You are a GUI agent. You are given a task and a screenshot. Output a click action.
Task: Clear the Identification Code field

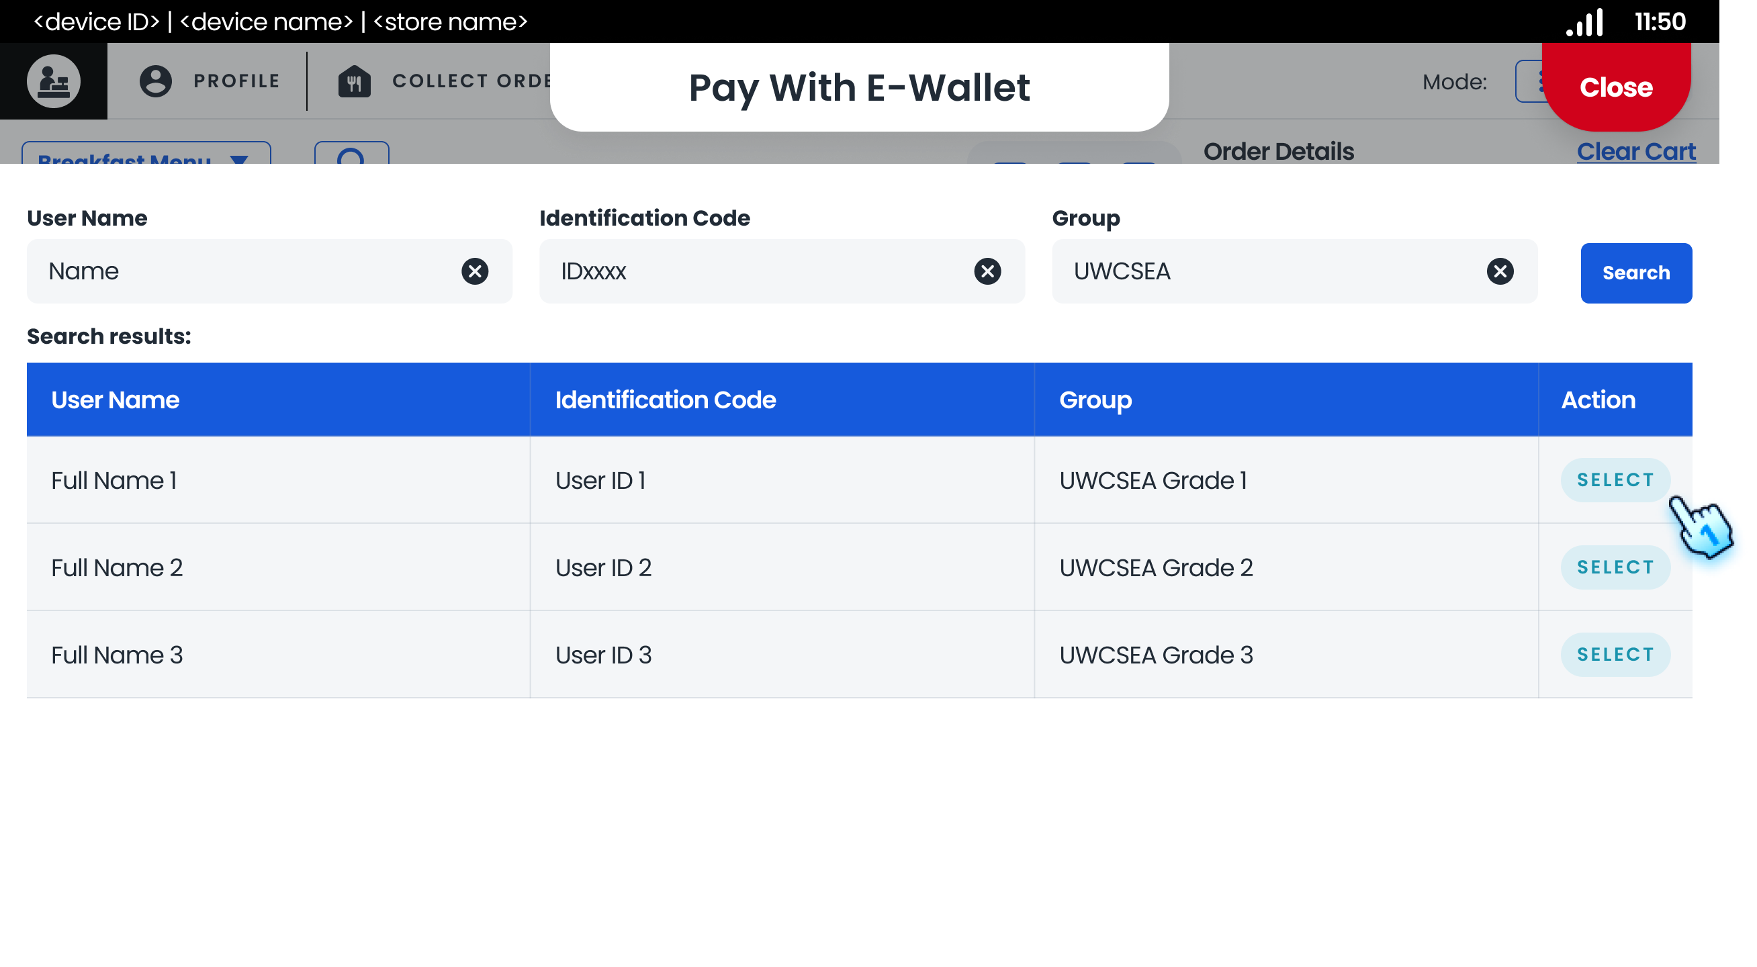(x=987, y=271)
